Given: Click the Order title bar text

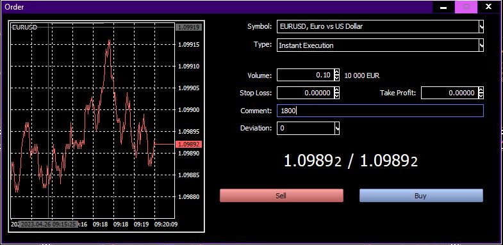Looking at the screenshot, I should (x=14, y=7).
